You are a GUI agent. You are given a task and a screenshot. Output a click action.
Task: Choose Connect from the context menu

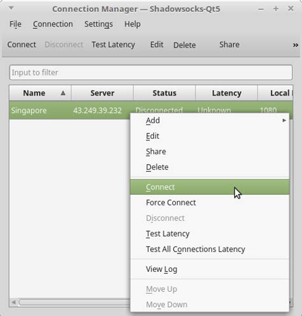point(210,187)
